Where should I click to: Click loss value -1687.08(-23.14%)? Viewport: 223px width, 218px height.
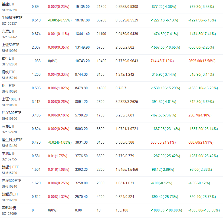pos(165,128)
